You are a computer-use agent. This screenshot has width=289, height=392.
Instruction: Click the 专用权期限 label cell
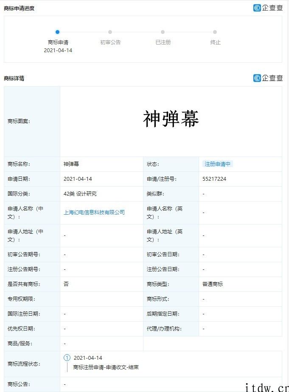[x=32, y=299]
